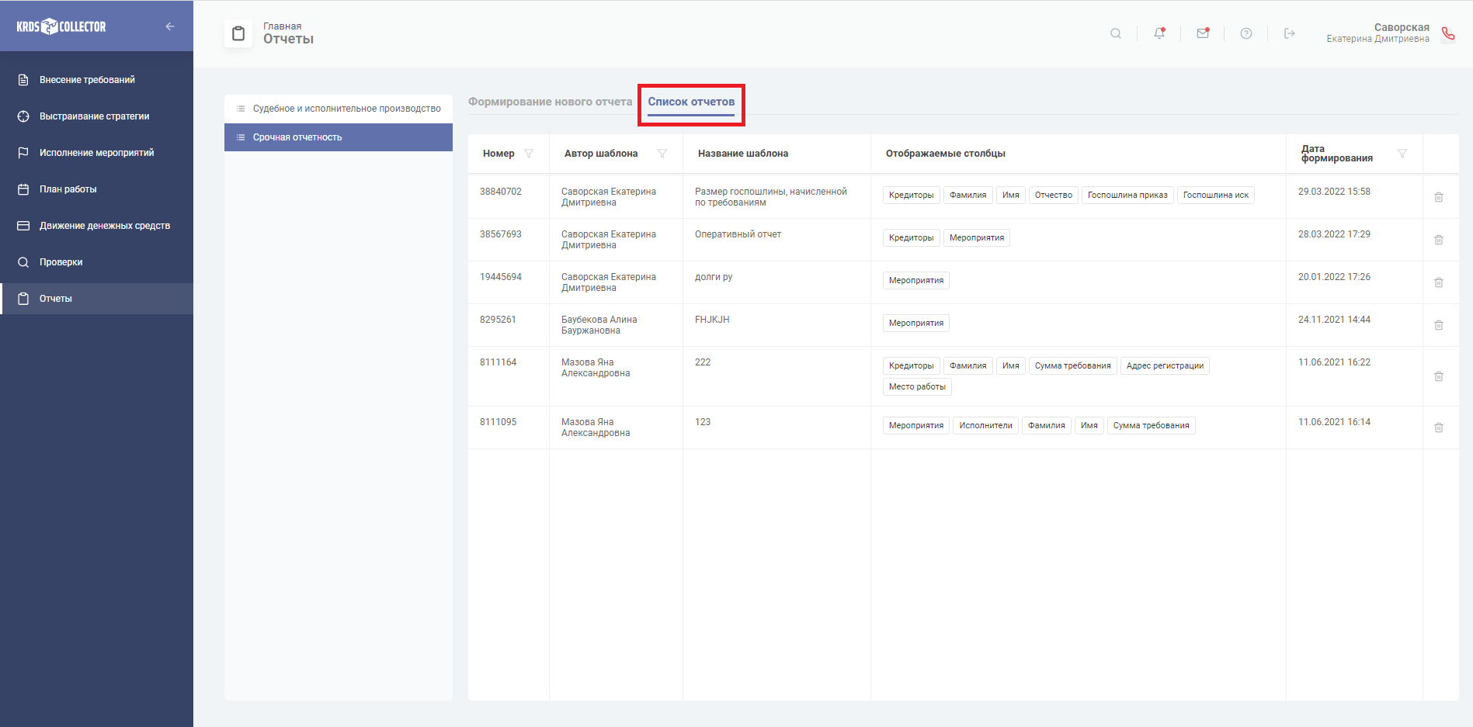Click the logout icon in header
The height and width of the screenshot is (727, 1473).
click(x=1289, y=33)
